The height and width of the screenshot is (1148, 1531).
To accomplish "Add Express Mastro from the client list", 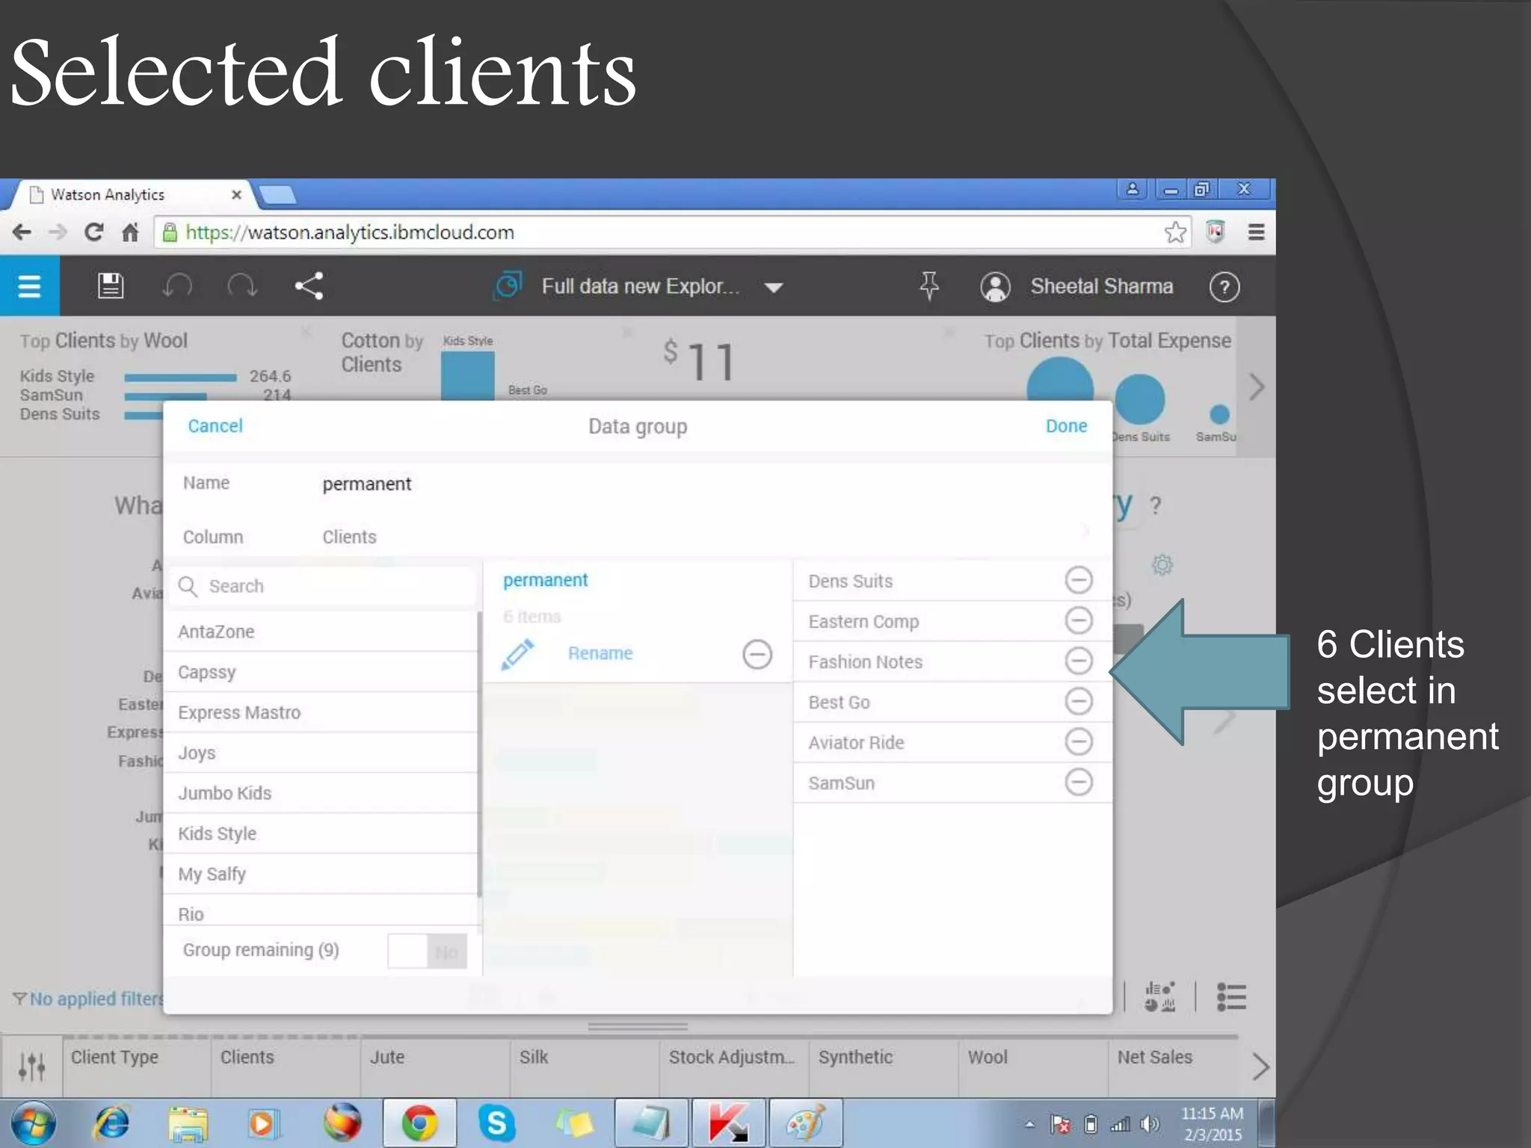I will 321,712.
